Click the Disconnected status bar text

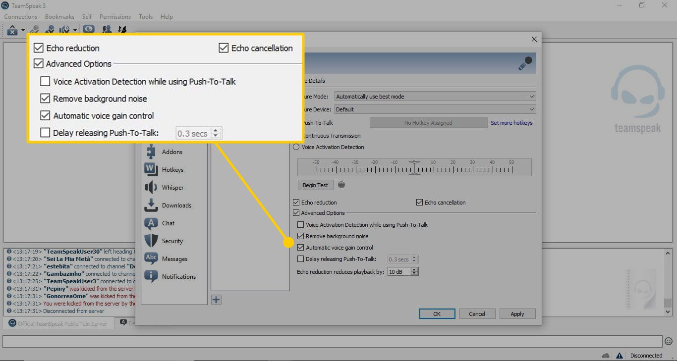coord(646,356)
